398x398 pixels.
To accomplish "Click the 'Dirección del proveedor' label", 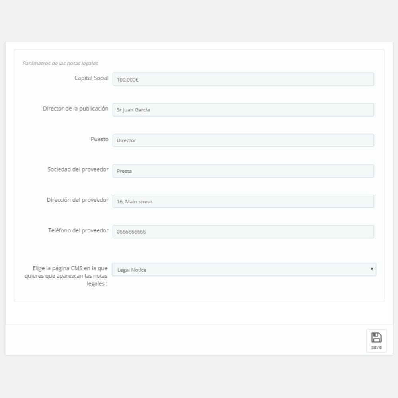I will [x=78, y=200].
